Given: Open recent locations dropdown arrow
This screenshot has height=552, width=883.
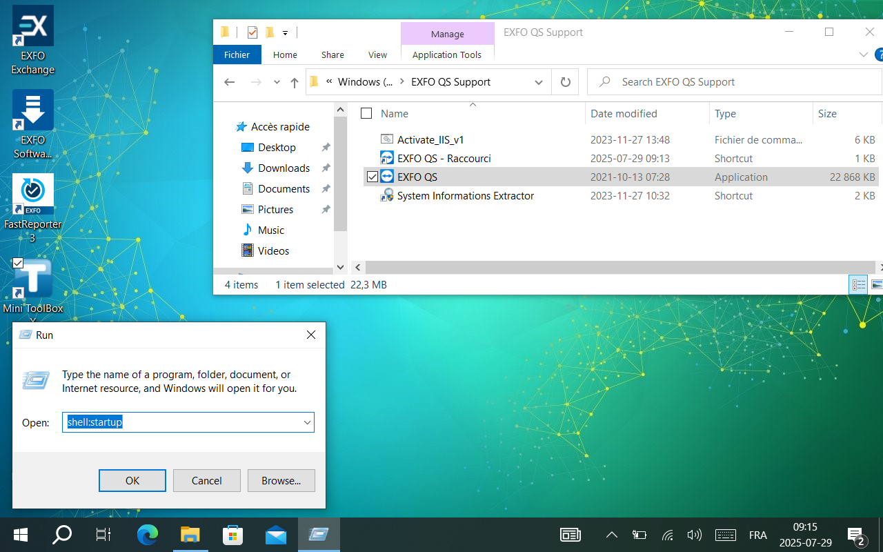Looking at the screenshot, I should pyautogui.click(x=277, y=82).
